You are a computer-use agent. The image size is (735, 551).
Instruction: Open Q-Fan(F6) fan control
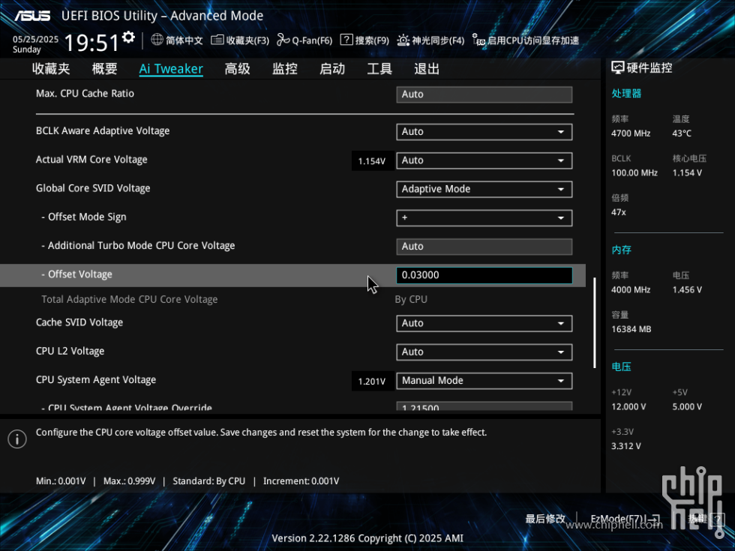(304, 40)
